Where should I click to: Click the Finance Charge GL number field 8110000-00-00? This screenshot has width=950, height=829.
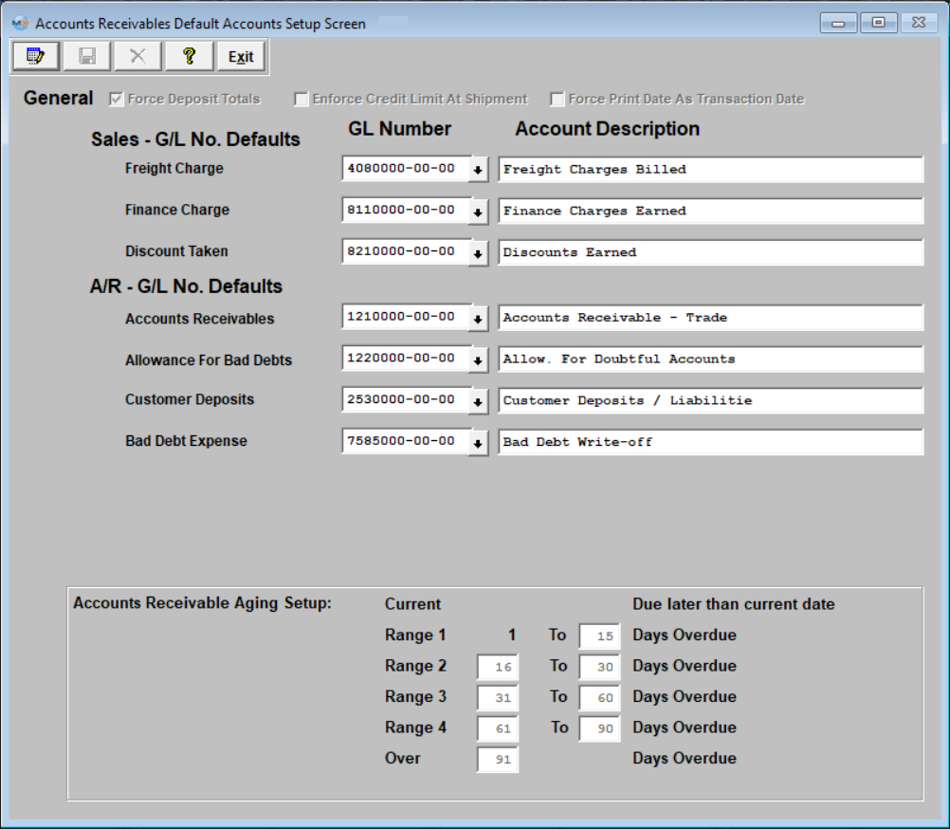click(405, 210)
